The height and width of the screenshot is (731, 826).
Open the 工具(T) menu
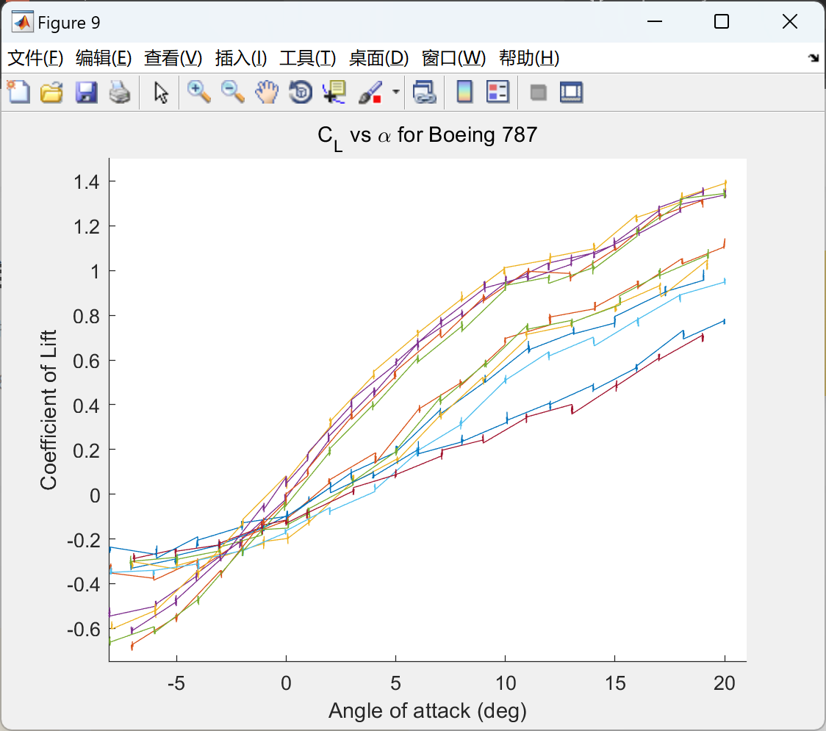(308, 58)
